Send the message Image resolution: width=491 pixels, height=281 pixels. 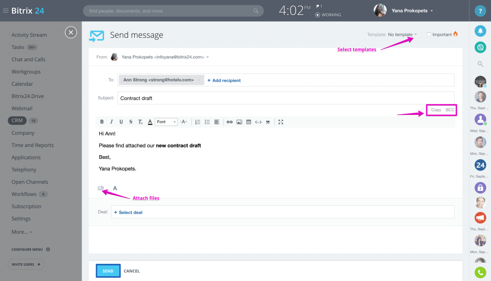[108, 271]
